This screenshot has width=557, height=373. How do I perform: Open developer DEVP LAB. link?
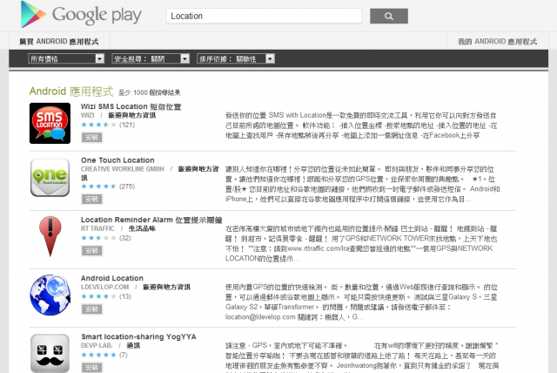(x=97, y=345)
